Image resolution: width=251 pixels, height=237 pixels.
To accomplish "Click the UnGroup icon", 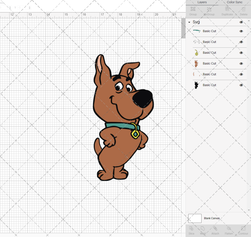I will (x=209, y=11).
